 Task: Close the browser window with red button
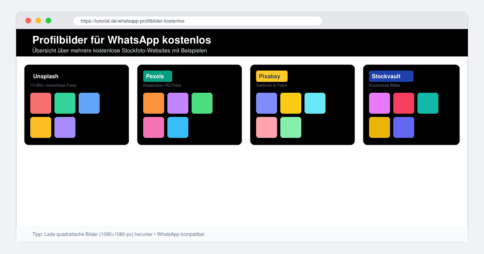(x=28, y=21)
